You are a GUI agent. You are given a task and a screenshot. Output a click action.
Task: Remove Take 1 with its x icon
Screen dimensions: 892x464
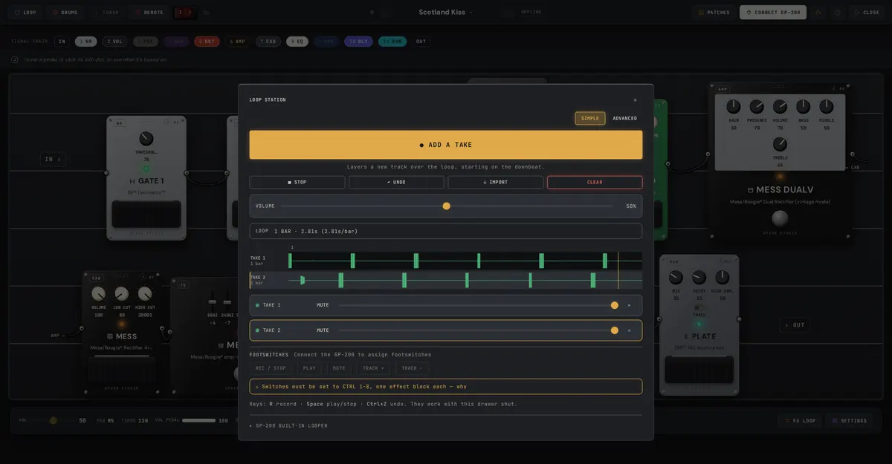(x=629, y=305)
